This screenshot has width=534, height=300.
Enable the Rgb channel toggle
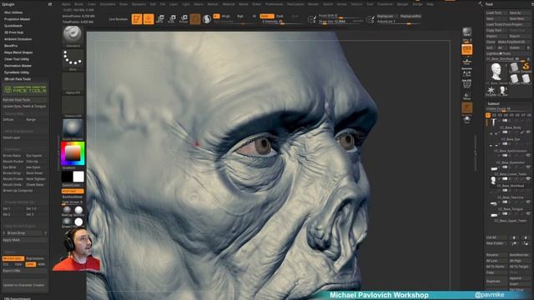(x=240, y=16)
